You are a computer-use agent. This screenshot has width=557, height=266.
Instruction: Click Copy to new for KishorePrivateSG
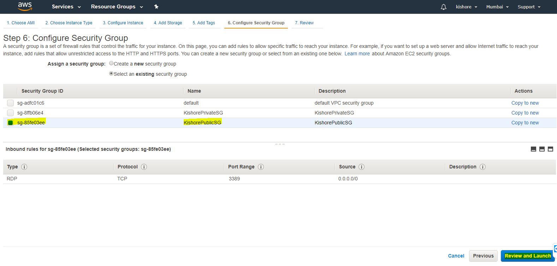(525, 113)
